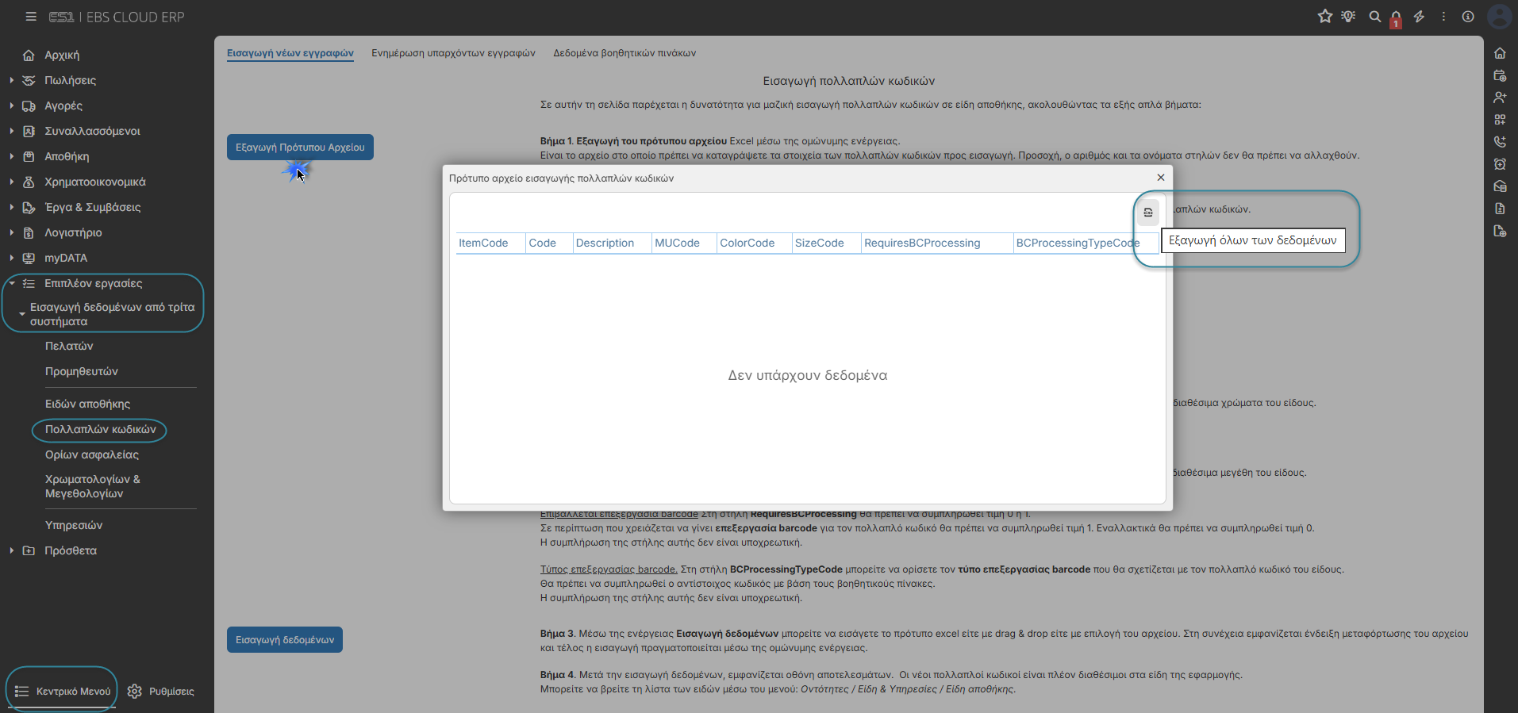Open the user profile avatar
Screen dimensions: 1518x713
coord(1500,17)
